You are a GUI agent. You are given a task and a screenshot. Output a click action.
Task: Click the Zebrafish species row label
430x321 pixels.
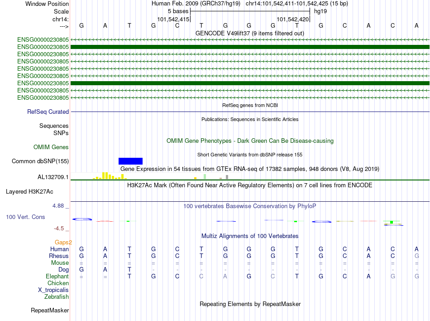57,297
